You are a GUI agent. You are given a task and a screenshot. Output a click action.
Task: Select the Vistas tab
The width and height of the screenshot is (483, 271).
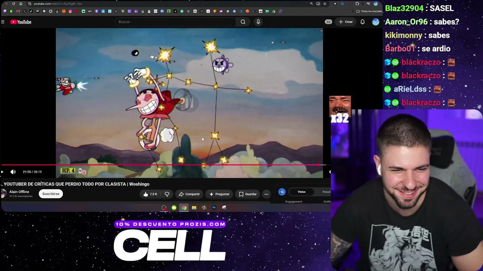(x=301, y=192)
